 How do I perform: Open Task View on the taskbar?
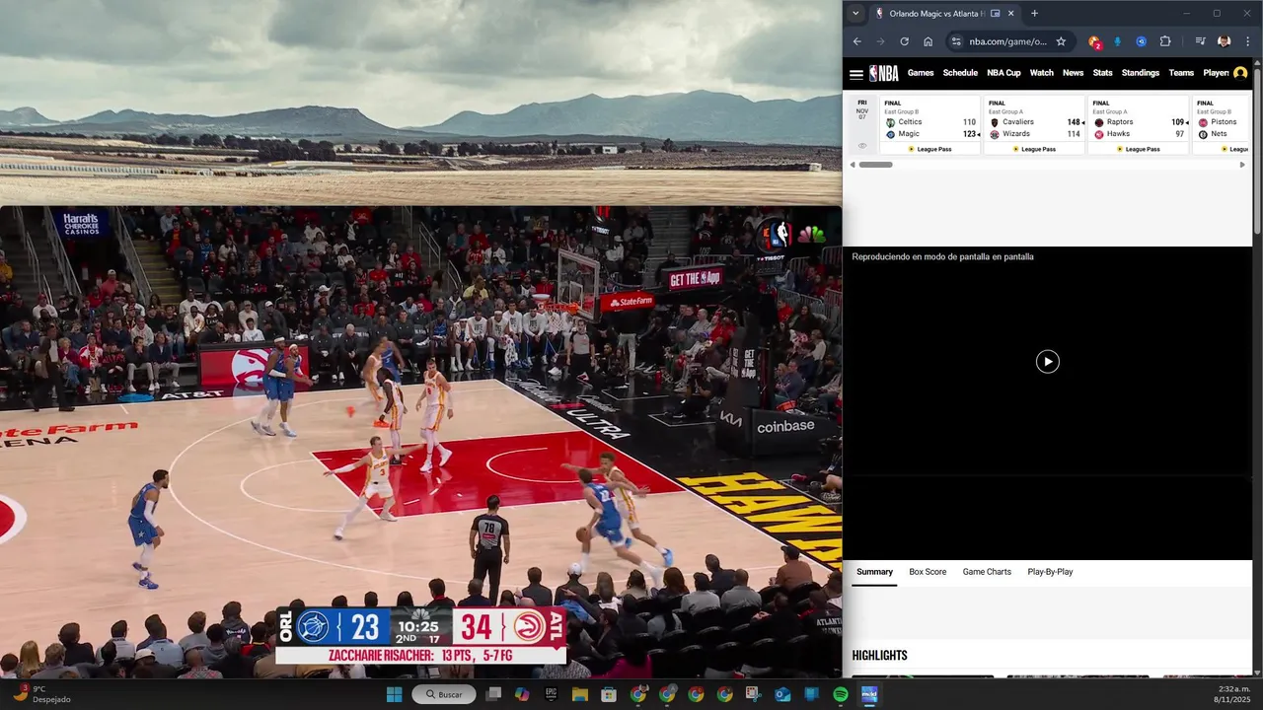tap(493, 694)
